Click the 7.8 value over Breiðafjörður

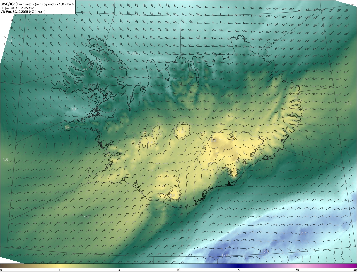click(73, 109)
